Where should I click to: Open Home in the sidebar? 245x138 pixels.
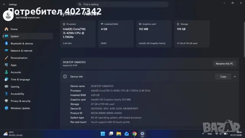(28, 29)
